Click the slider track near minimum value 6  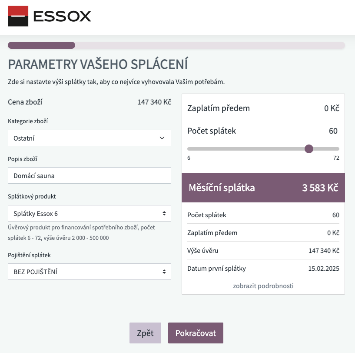(191, 149)
